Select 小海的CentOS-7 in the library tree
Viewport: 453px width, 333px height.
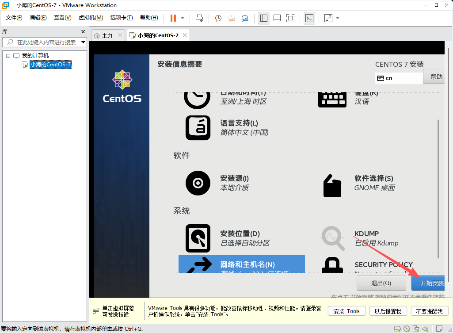50,65
